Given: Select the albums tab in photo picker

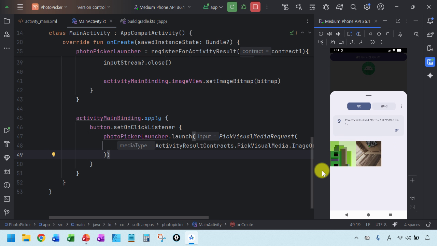Looking at the screenshot, I should click(384, 106).
